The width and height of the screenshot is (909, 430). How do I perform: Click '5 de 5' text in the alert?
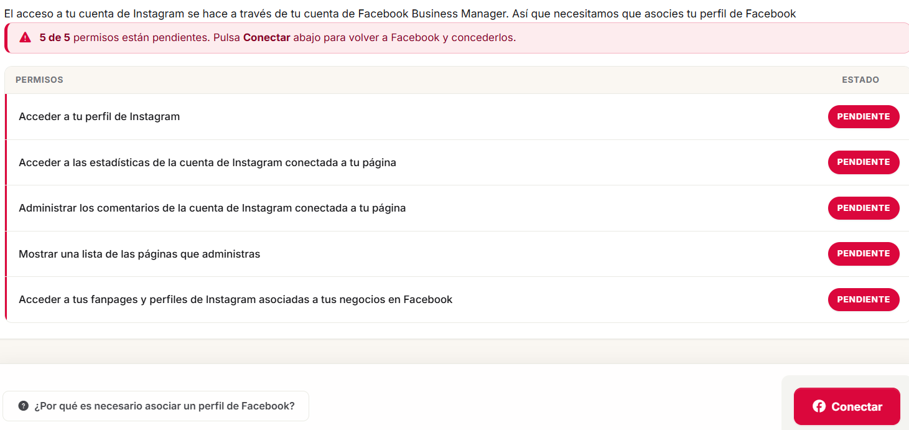(x=55, y=37)
